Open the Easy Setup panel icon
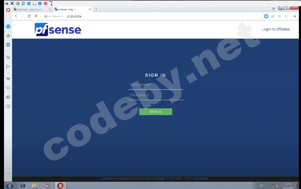The width and height of the screenshot is (301, 189). (x=295, y=16)
